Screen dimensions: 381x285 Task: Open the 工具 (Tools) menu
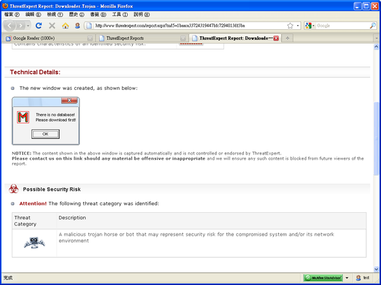[120, 15]
